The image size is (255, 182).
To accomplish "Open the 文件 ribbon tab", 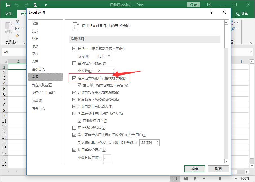I will point(8,14).
